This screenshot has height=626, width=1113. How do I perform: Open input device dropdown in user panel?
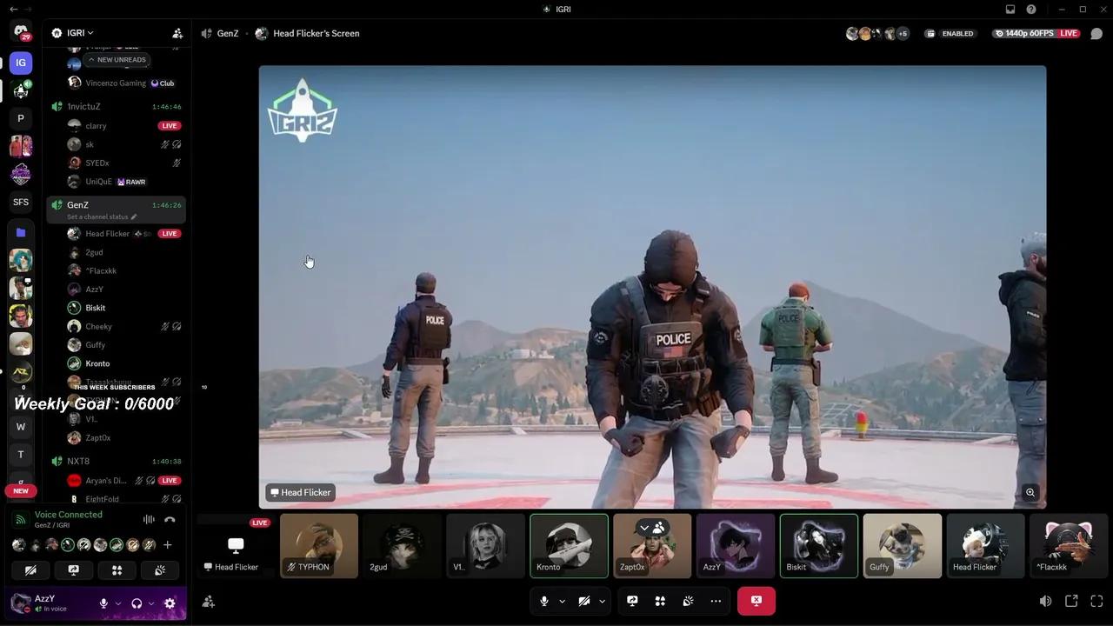click(x=118, y=603)
